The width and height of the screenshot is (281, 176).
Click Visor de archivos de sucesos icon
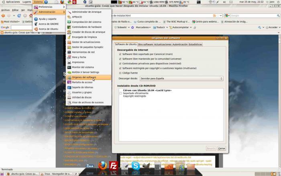coord(69,102)
